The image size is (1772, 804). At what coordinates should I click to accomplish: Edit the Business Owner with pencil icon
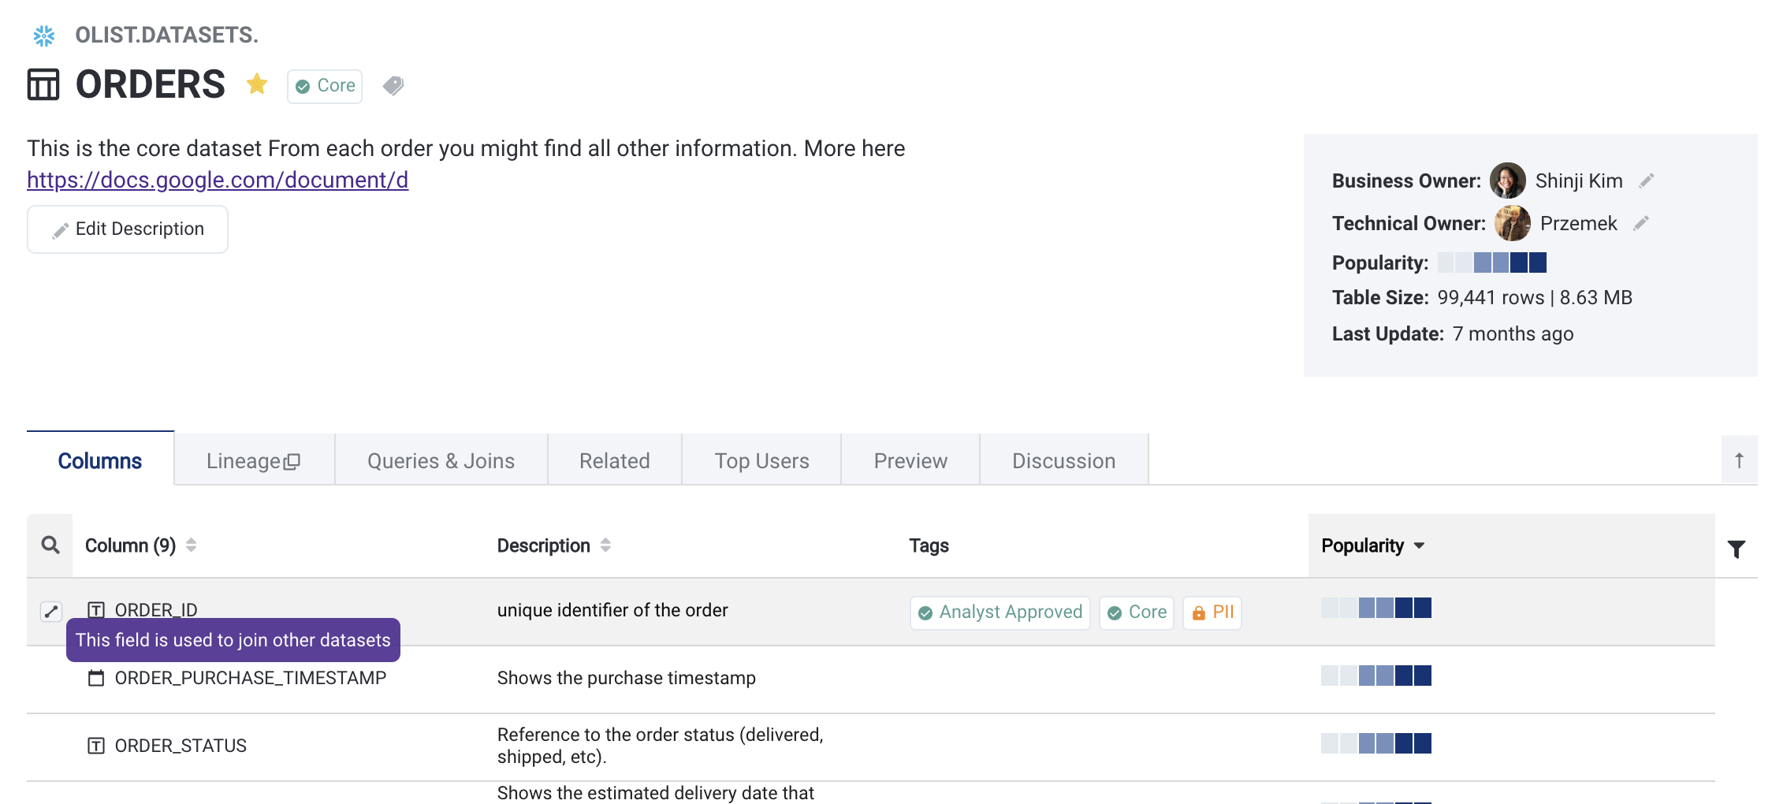[1647, 181]
